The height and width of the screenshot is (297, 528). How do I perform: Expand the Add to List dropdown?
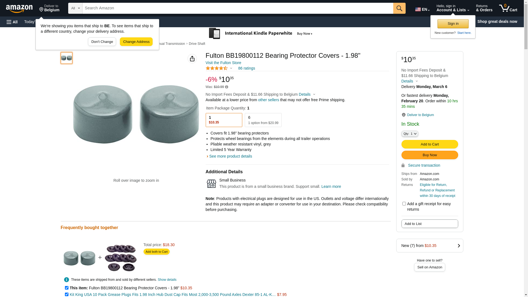pos(430,224)
